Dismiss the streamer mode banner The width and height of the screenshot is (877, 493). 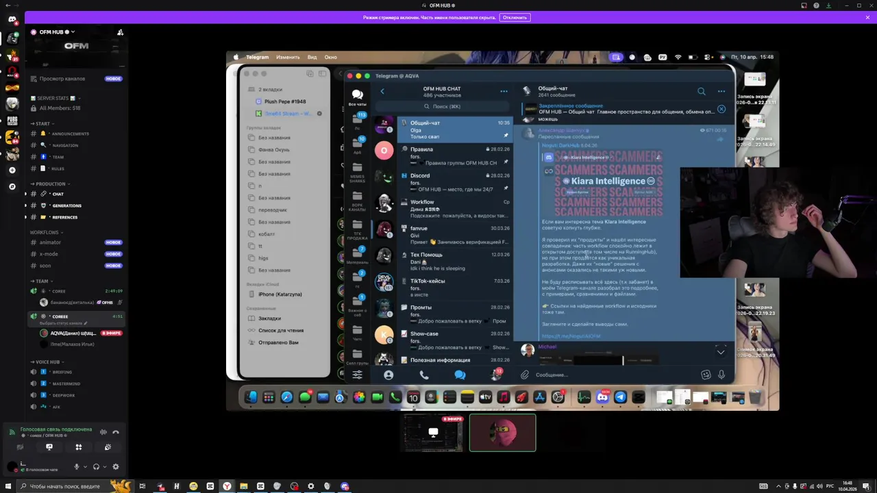point(867,17)
